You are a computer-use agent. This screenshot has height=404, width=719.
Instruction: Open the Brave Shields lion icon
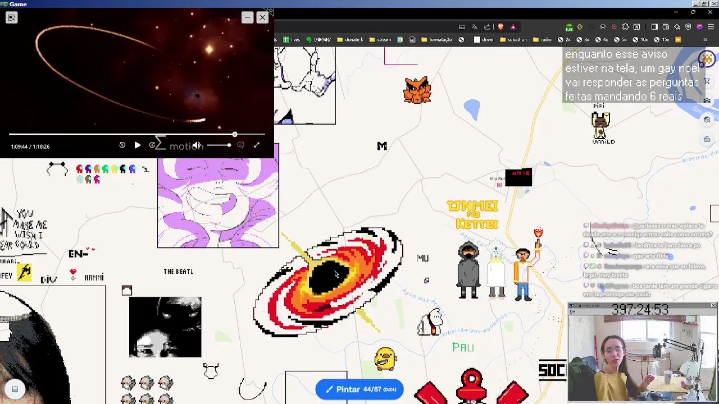pyautogui.click(x=500, y=26)
